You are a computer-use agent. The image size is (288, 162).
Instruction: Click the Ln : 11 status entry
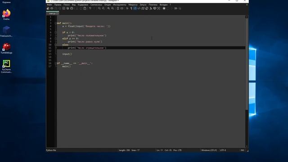pos(160,150)
